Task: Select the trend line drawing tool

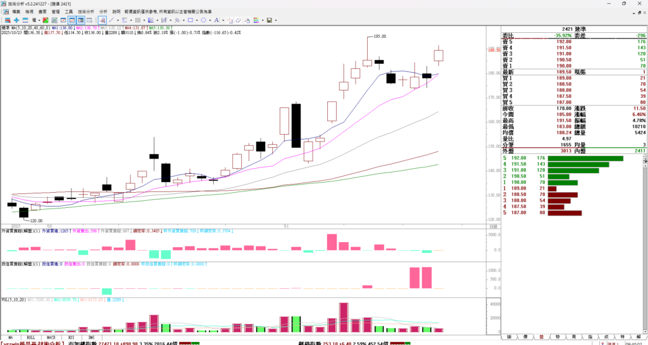Action: tap(110, 20)
